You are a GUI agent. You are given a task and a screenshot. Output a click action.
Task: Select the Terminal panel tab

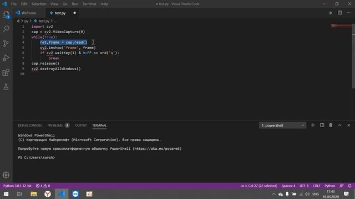click(x=99, y=125)
